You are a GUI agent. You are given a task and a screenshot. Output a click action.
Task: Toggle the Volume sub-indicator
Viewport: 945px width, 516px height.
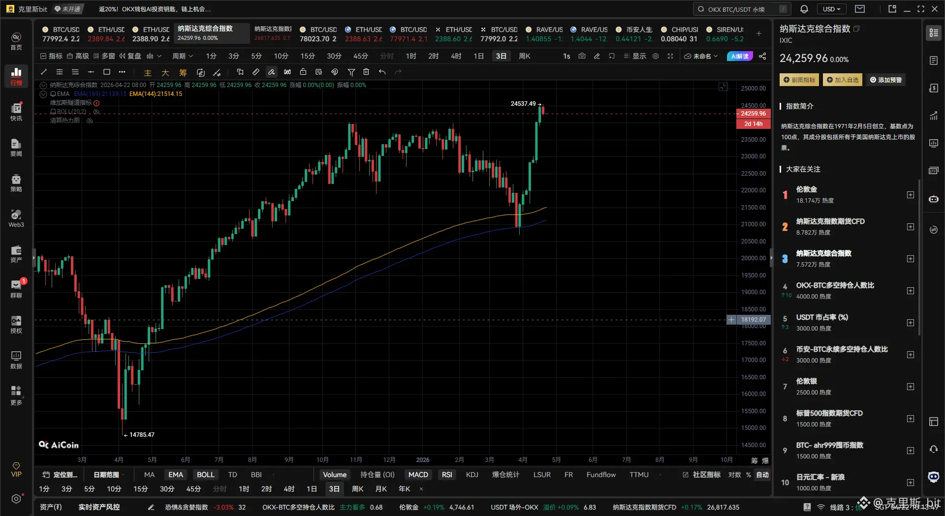[x=335, y=475]
